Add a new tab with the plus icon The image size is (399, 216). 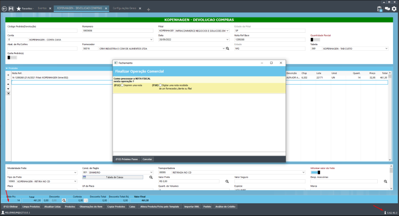149,9
